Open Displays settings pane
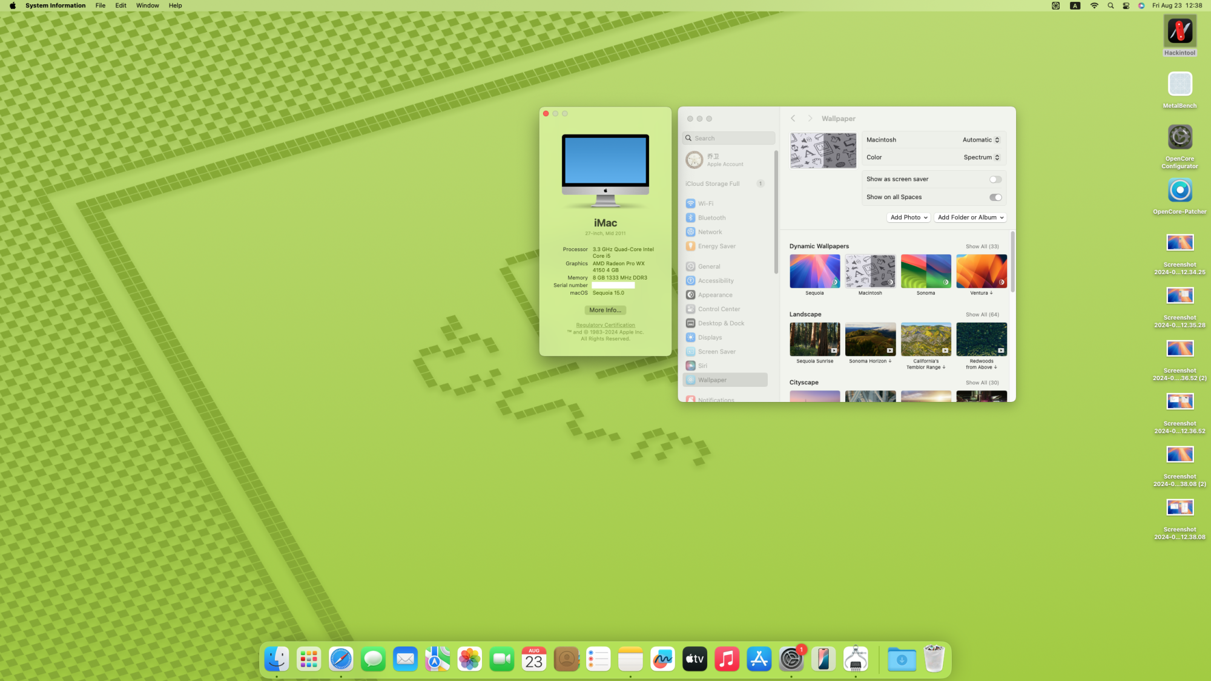Viewport: 1211px width, 681px height. coord(710,337)
